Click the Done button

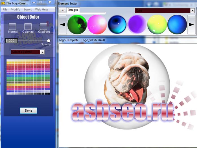(29, 111)
